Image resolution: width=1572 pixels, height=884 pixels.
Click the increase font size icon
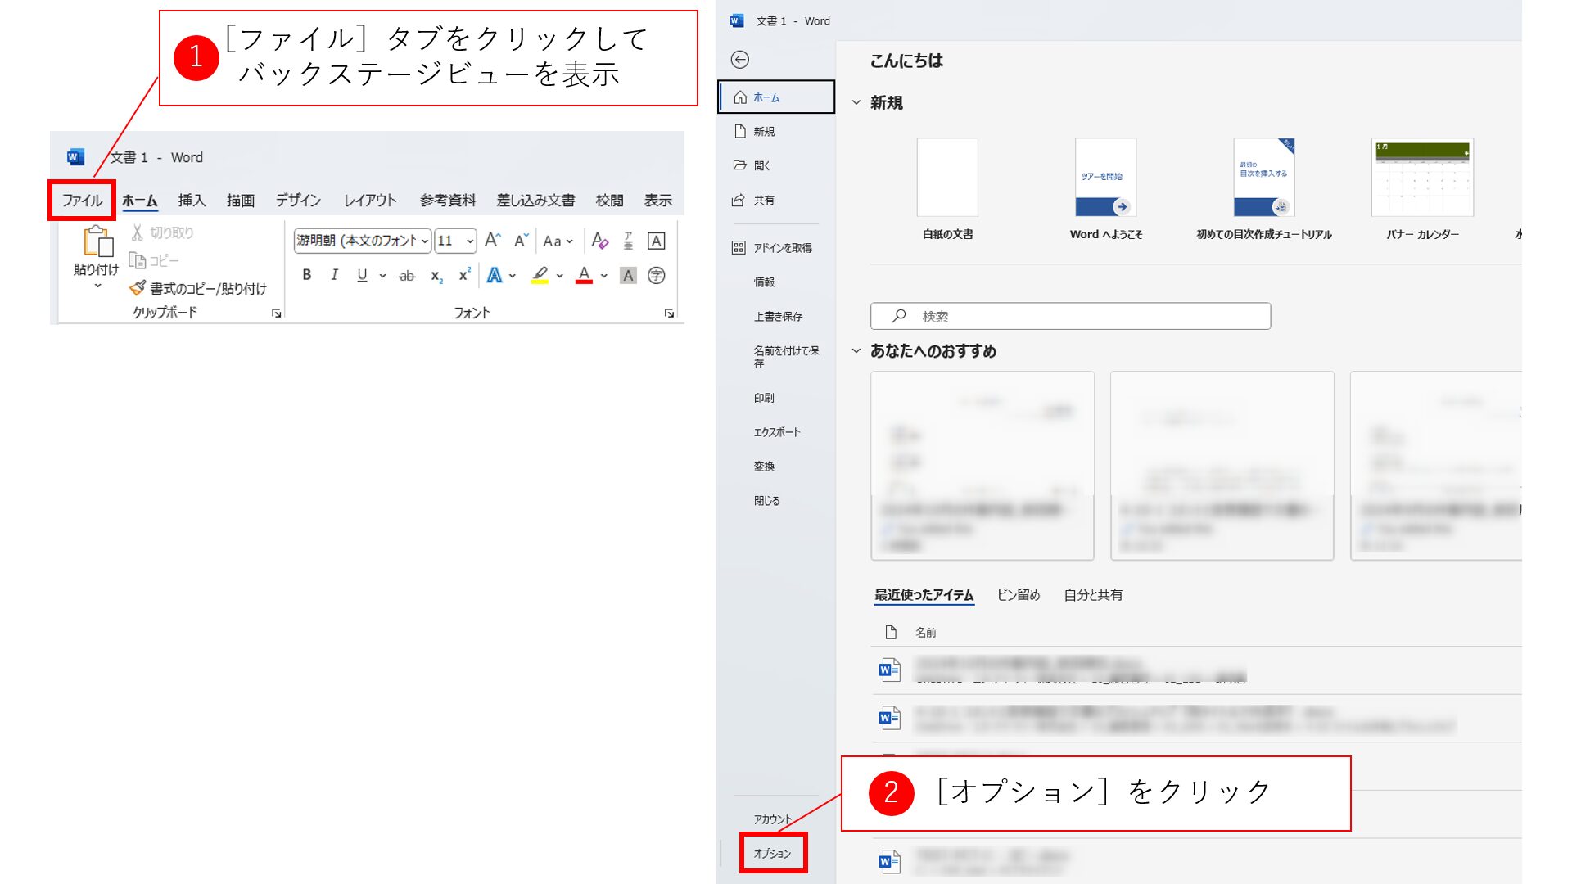coord(491,241)
